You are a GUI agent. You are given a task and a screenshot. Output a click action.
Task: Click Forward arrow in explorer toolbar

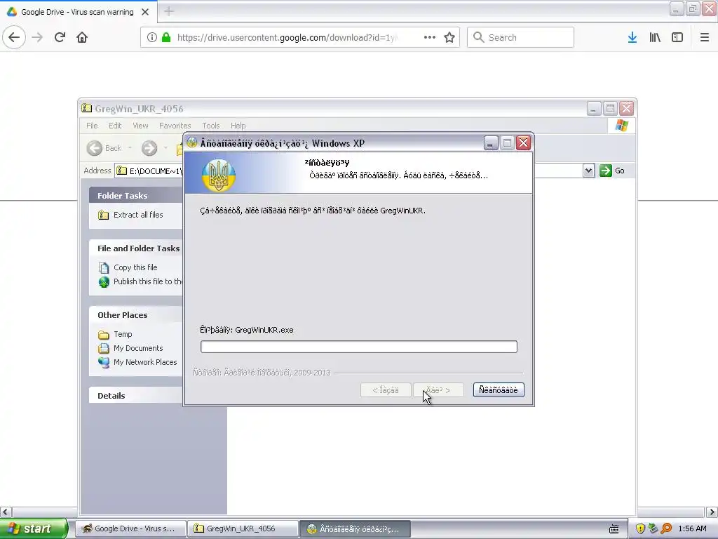[x=149, y=148]
